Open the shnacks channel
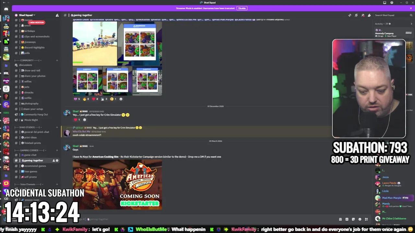Viewport: 415px width, 233px height. click(x=37, y=93)
